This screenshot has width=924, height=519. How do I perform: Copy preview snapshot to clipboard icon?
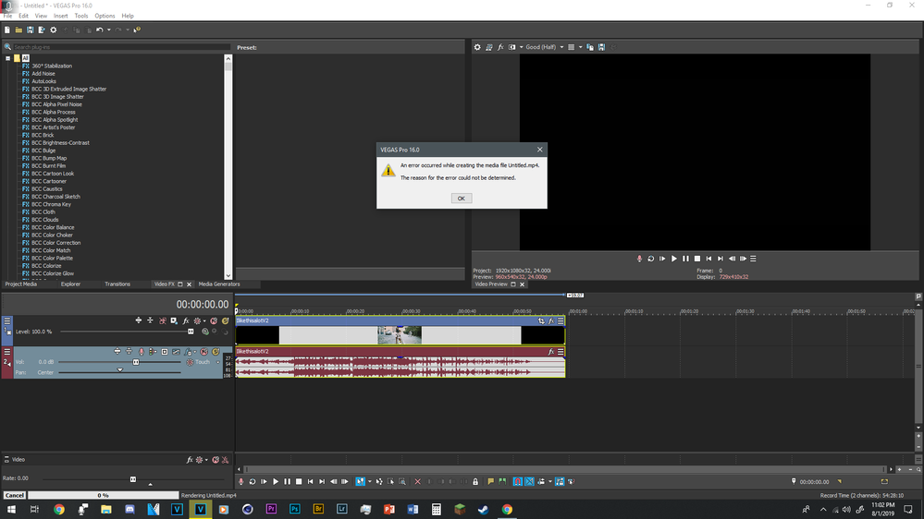click(x=590, y=47)
